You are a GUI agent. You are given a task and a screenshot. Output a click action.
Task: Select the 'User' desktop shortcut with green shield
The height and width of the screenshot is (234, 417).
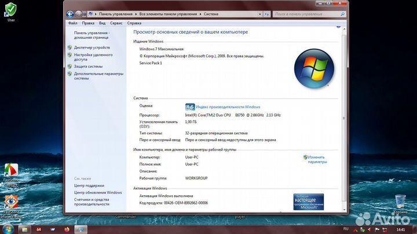click(x=11, y=12)
